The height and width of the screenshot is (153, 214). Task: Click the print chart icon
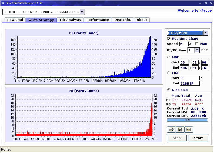tap(171, 129)
